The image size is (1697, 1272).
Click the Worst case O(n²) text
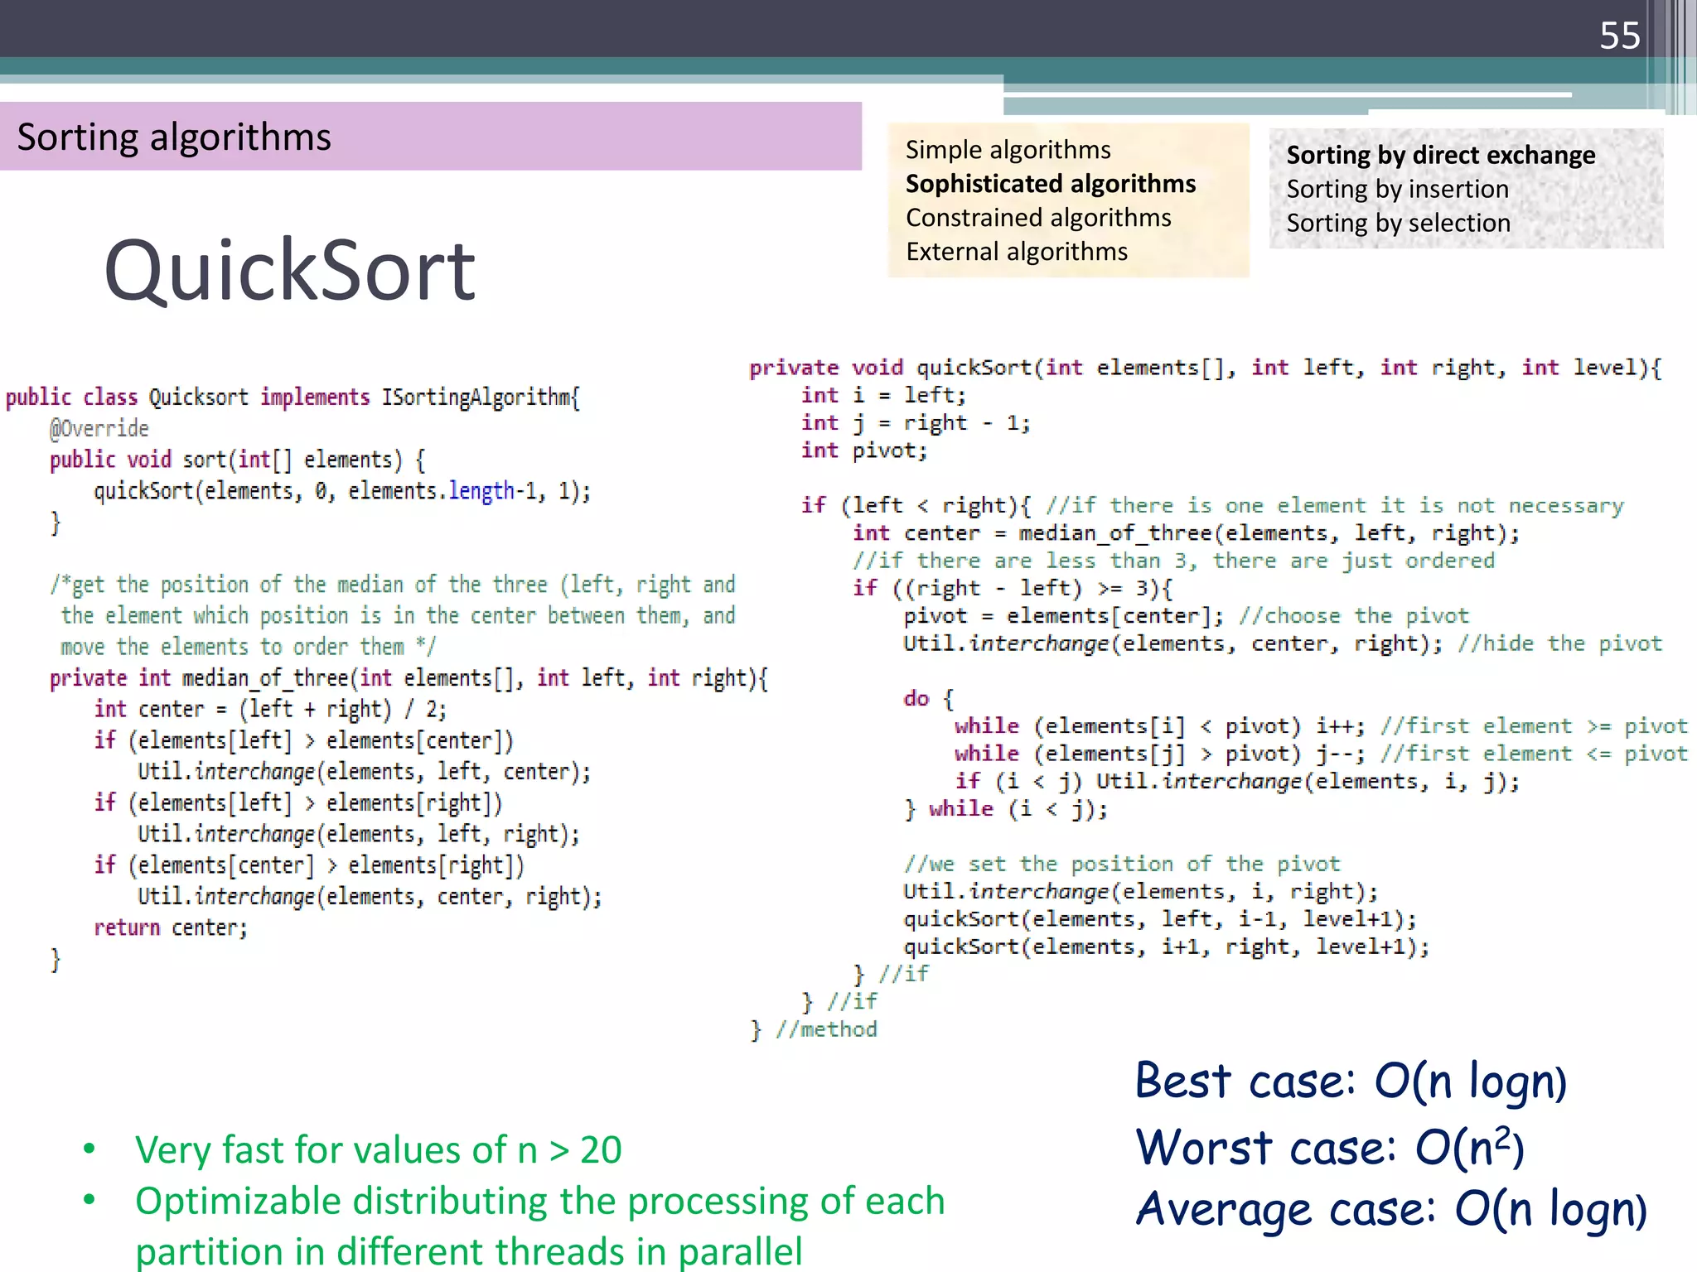(1329, 1148)
